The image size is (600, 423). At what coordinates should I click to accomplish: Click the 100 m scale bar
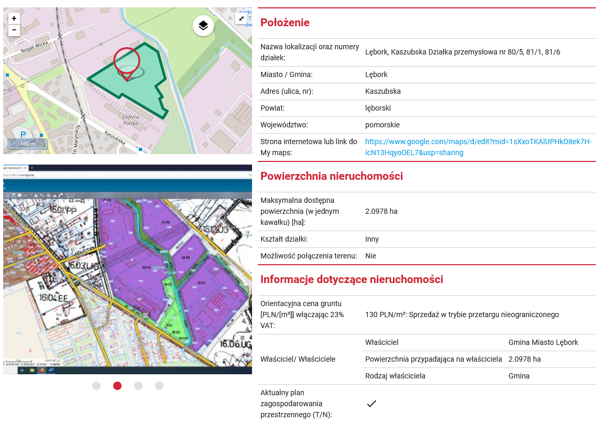tap(27, 143)
